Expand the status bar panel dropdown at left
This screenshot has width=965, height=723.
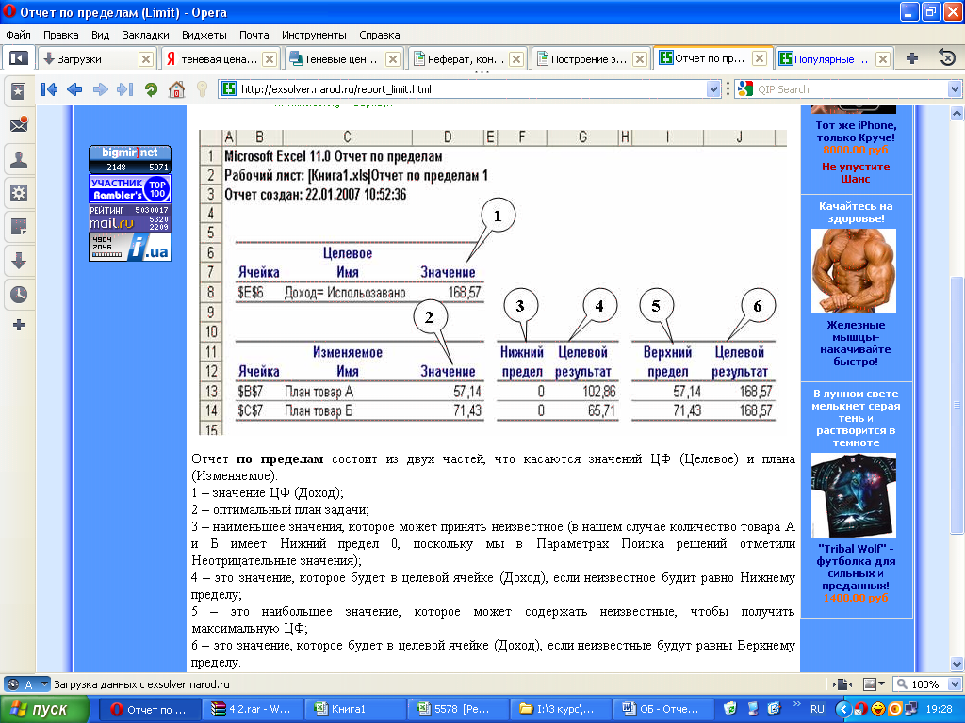(x=44, y=684)
